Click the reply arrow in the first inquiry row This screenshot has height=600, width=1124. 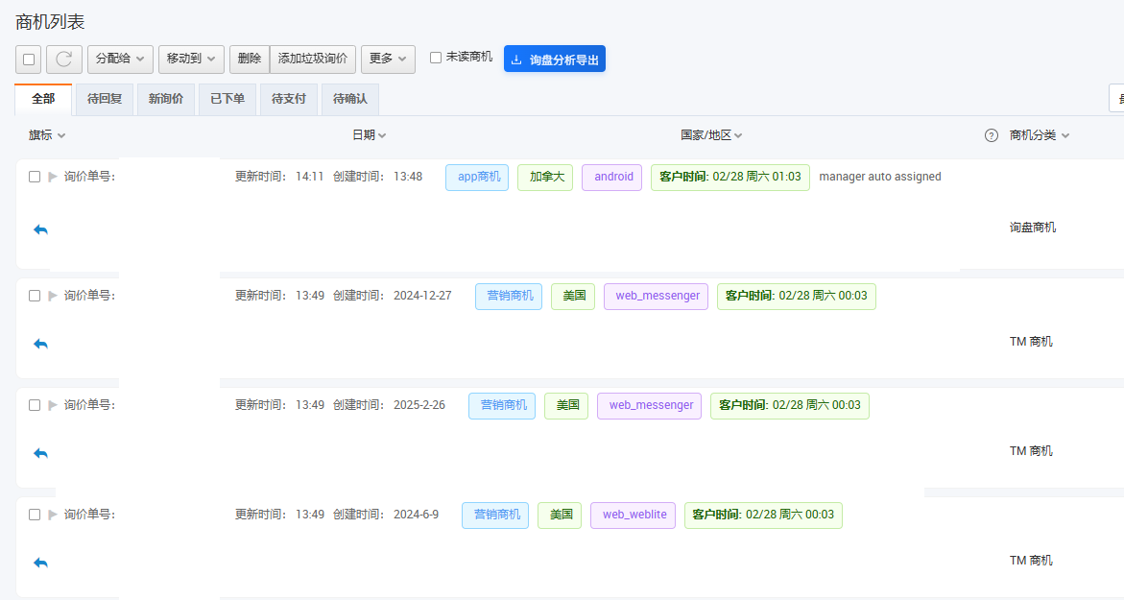tap(40, 229)
